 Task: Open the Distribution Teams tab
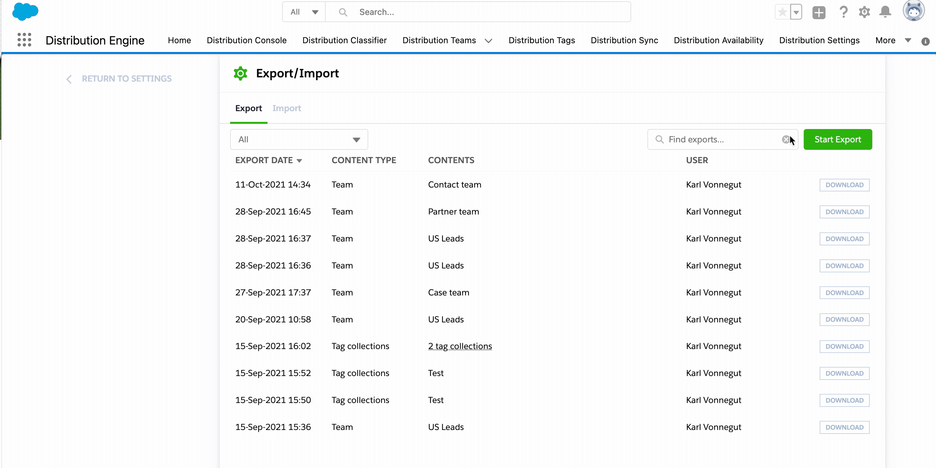439,40
